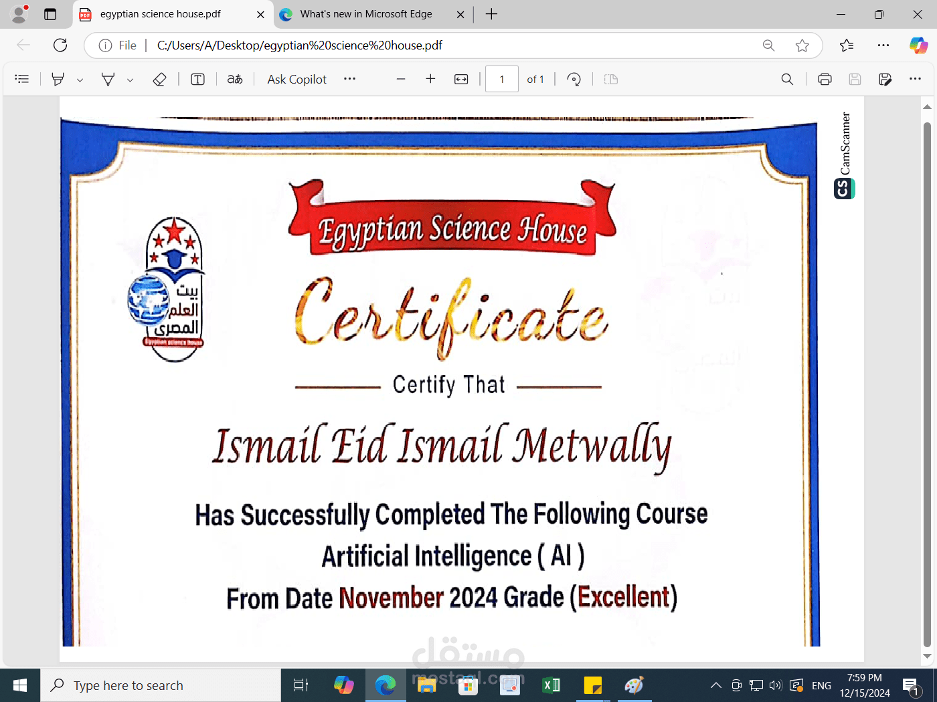937x702 pixels.
Task: Open the Windows Start menu
Action: click(20, 685)
